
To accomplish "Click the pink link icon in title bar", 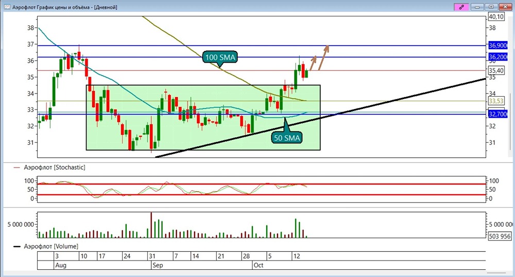I will [x=461, y=7].
